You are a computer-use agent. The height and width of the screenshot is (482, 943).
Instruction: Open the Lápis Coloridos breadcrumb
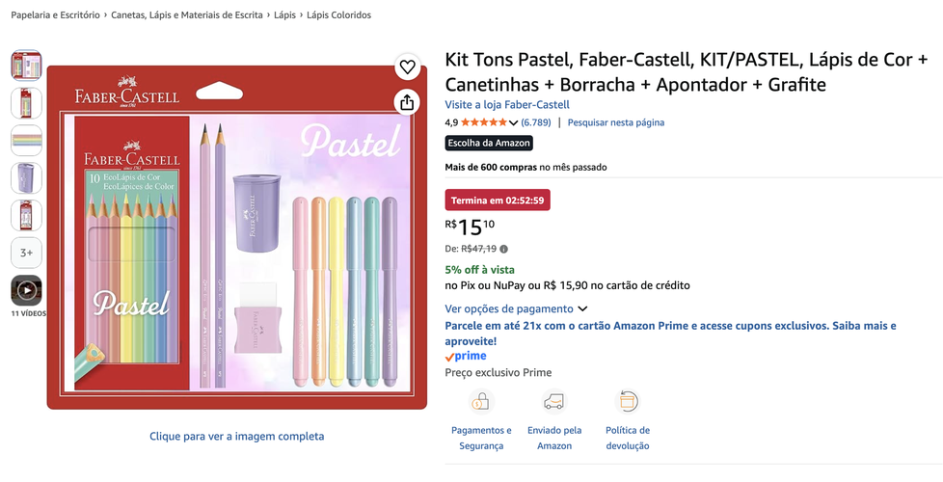(338, 15)
